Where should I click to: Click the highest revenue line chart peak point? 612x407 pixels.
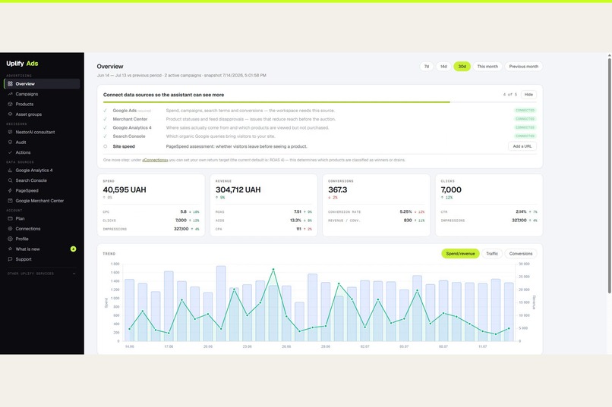pyautogui.click(x=273, y=270)
